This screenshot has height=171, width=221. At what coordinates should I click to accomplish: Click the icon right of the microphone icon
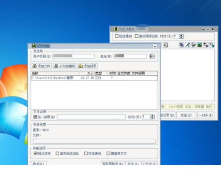click(x=194, y=45)
